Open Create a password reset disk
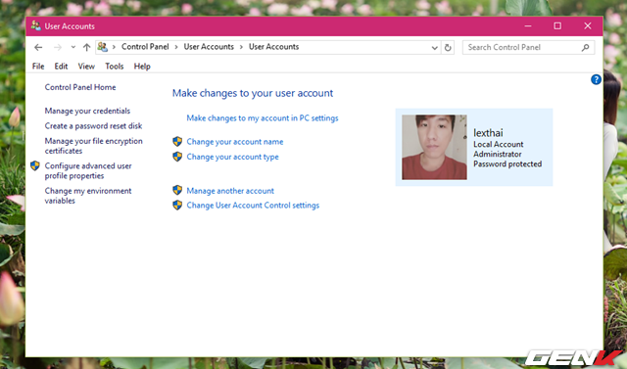 pyautogui.click(x=94, y=126)
